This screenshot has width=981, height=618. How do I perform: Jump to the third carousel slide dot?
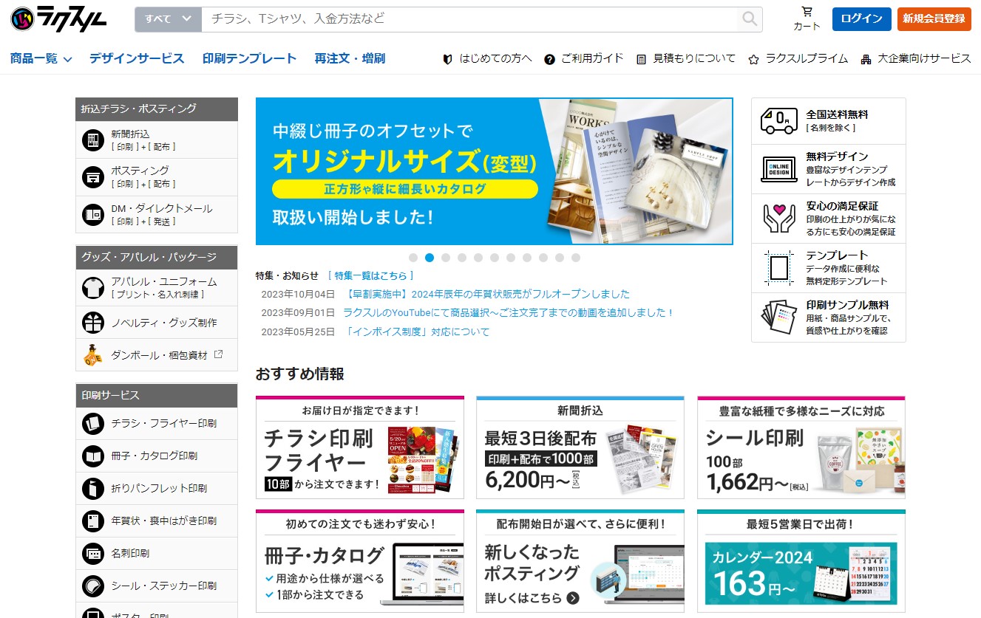click(x=446, y=258)
